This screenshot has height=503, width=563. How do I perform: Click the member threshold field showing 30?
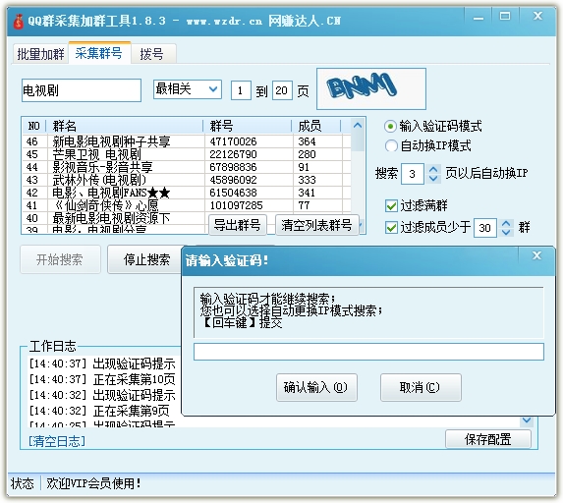(485, 228)
